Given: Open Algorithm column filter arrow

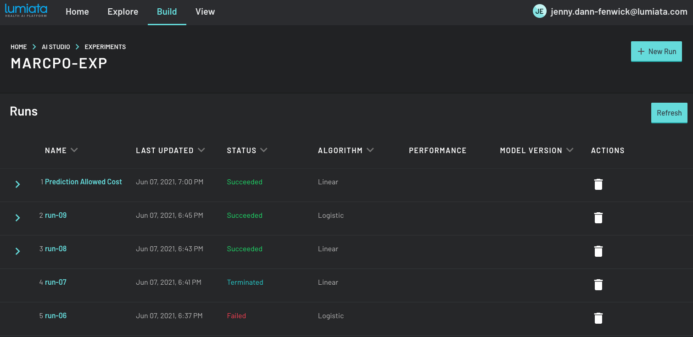Looking at the screenshot, I should point(370,150).
